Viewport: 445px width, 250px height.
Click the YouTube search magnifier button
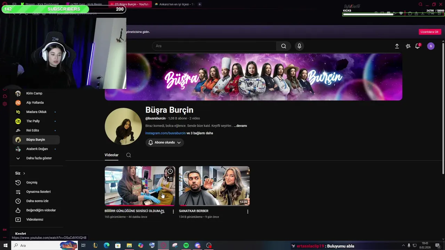[284, 46]
